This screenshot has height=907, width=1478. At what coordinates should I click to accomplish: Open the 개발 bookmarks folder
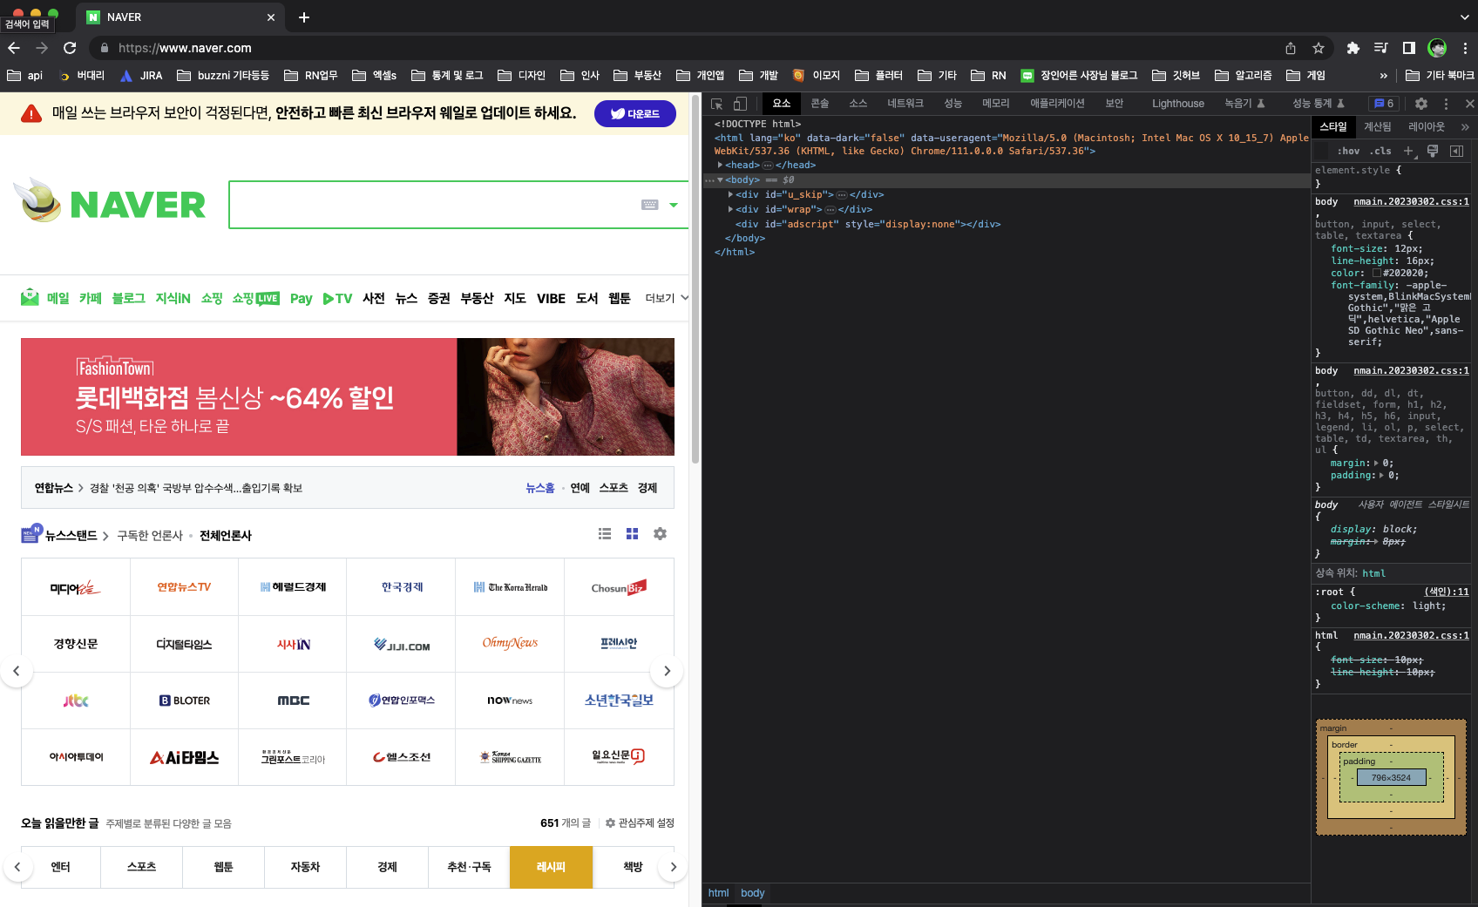coord(758,76)
